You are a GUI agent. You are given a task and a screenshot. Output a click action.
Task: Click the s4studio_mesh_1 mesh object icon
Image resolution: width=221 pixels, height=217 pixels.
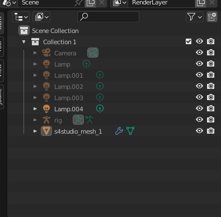click(46, 131)
